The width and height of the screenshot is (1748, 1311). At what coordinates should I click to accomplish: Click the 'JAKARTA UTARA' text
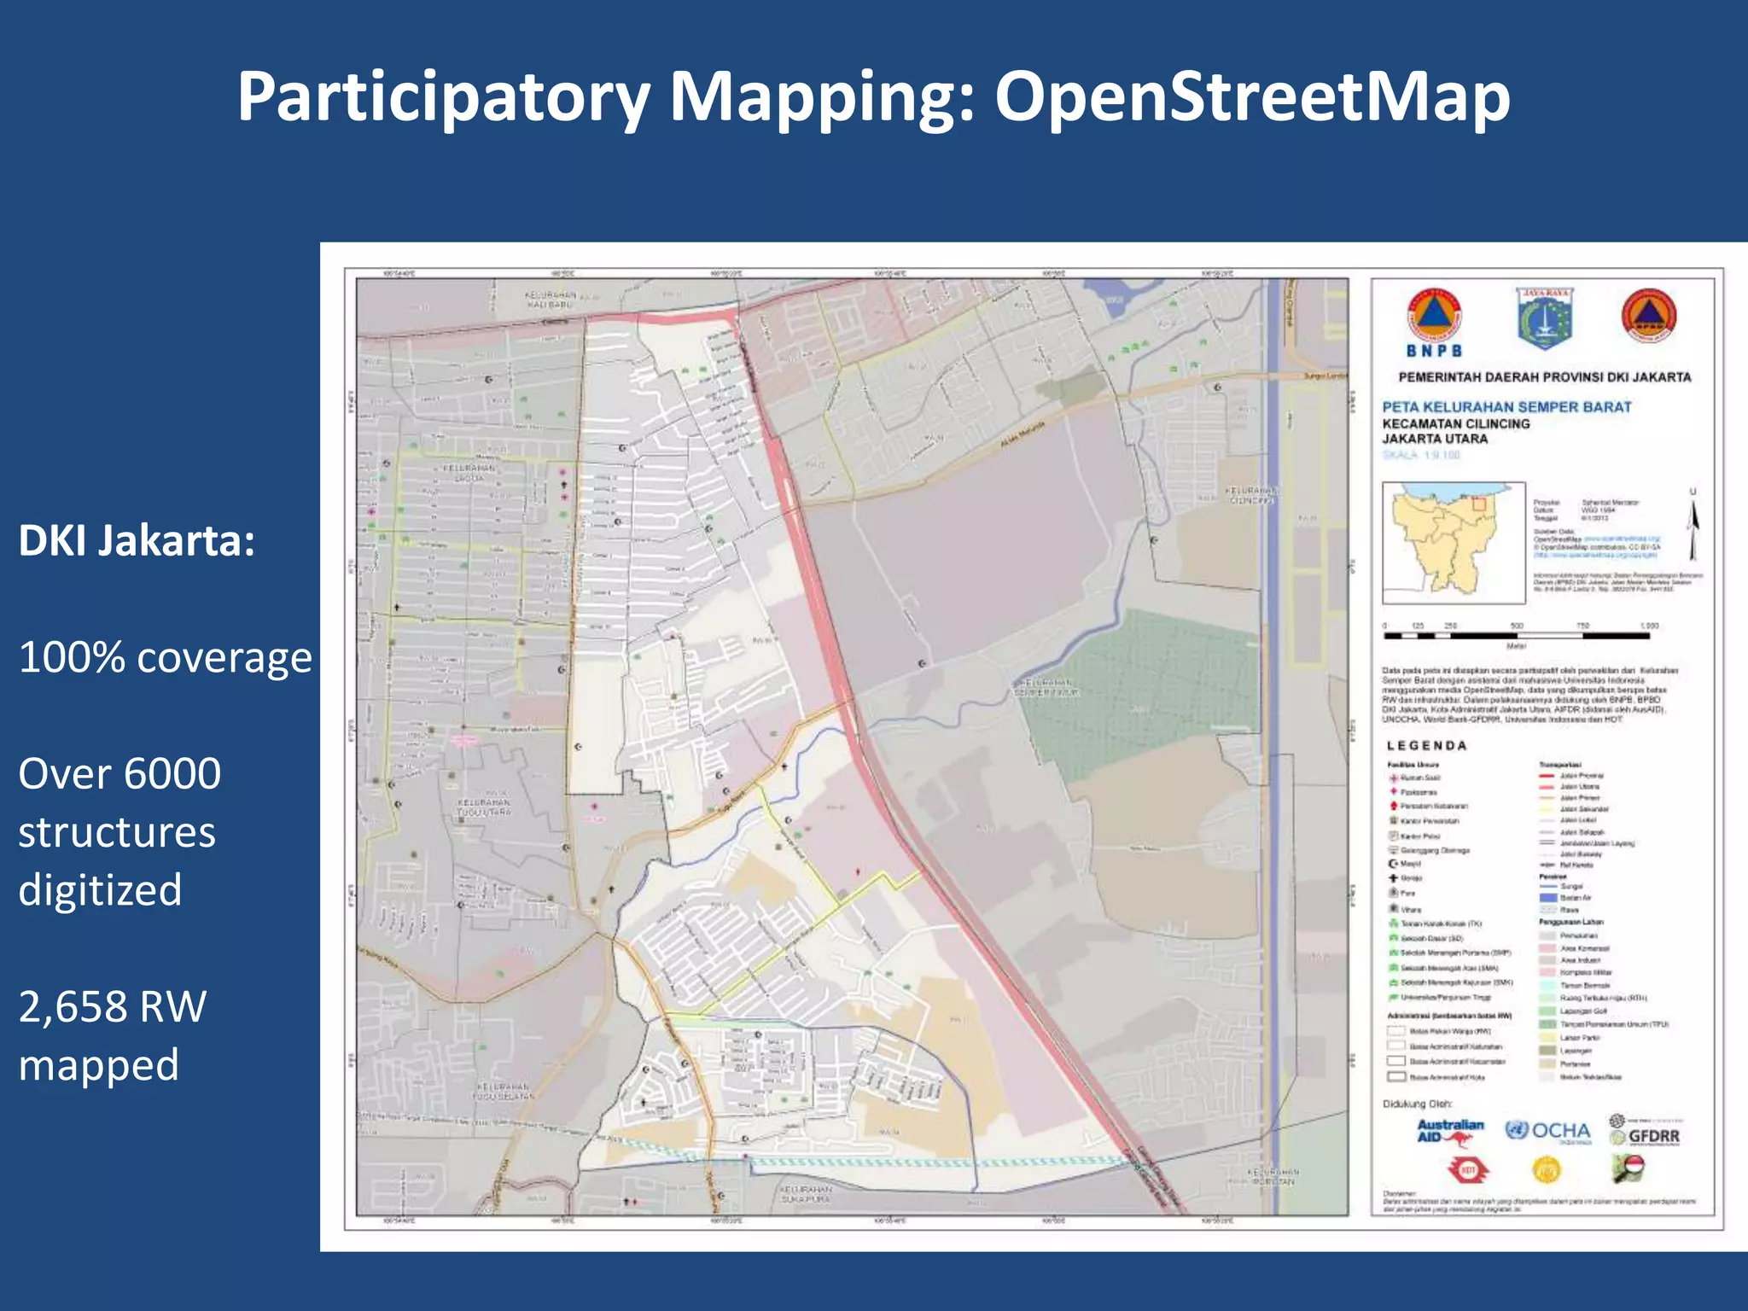click(x=1435, y=439)
